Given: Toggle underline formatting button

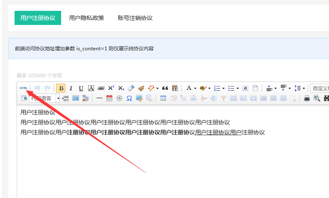Looking at the screenshot, I should [x=81, y=88].
